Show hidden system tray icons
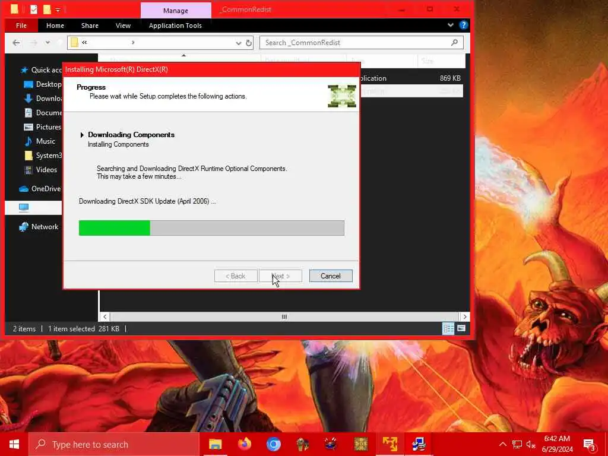The height and width of the screenshot is (456, 608). tap(502, 444)
